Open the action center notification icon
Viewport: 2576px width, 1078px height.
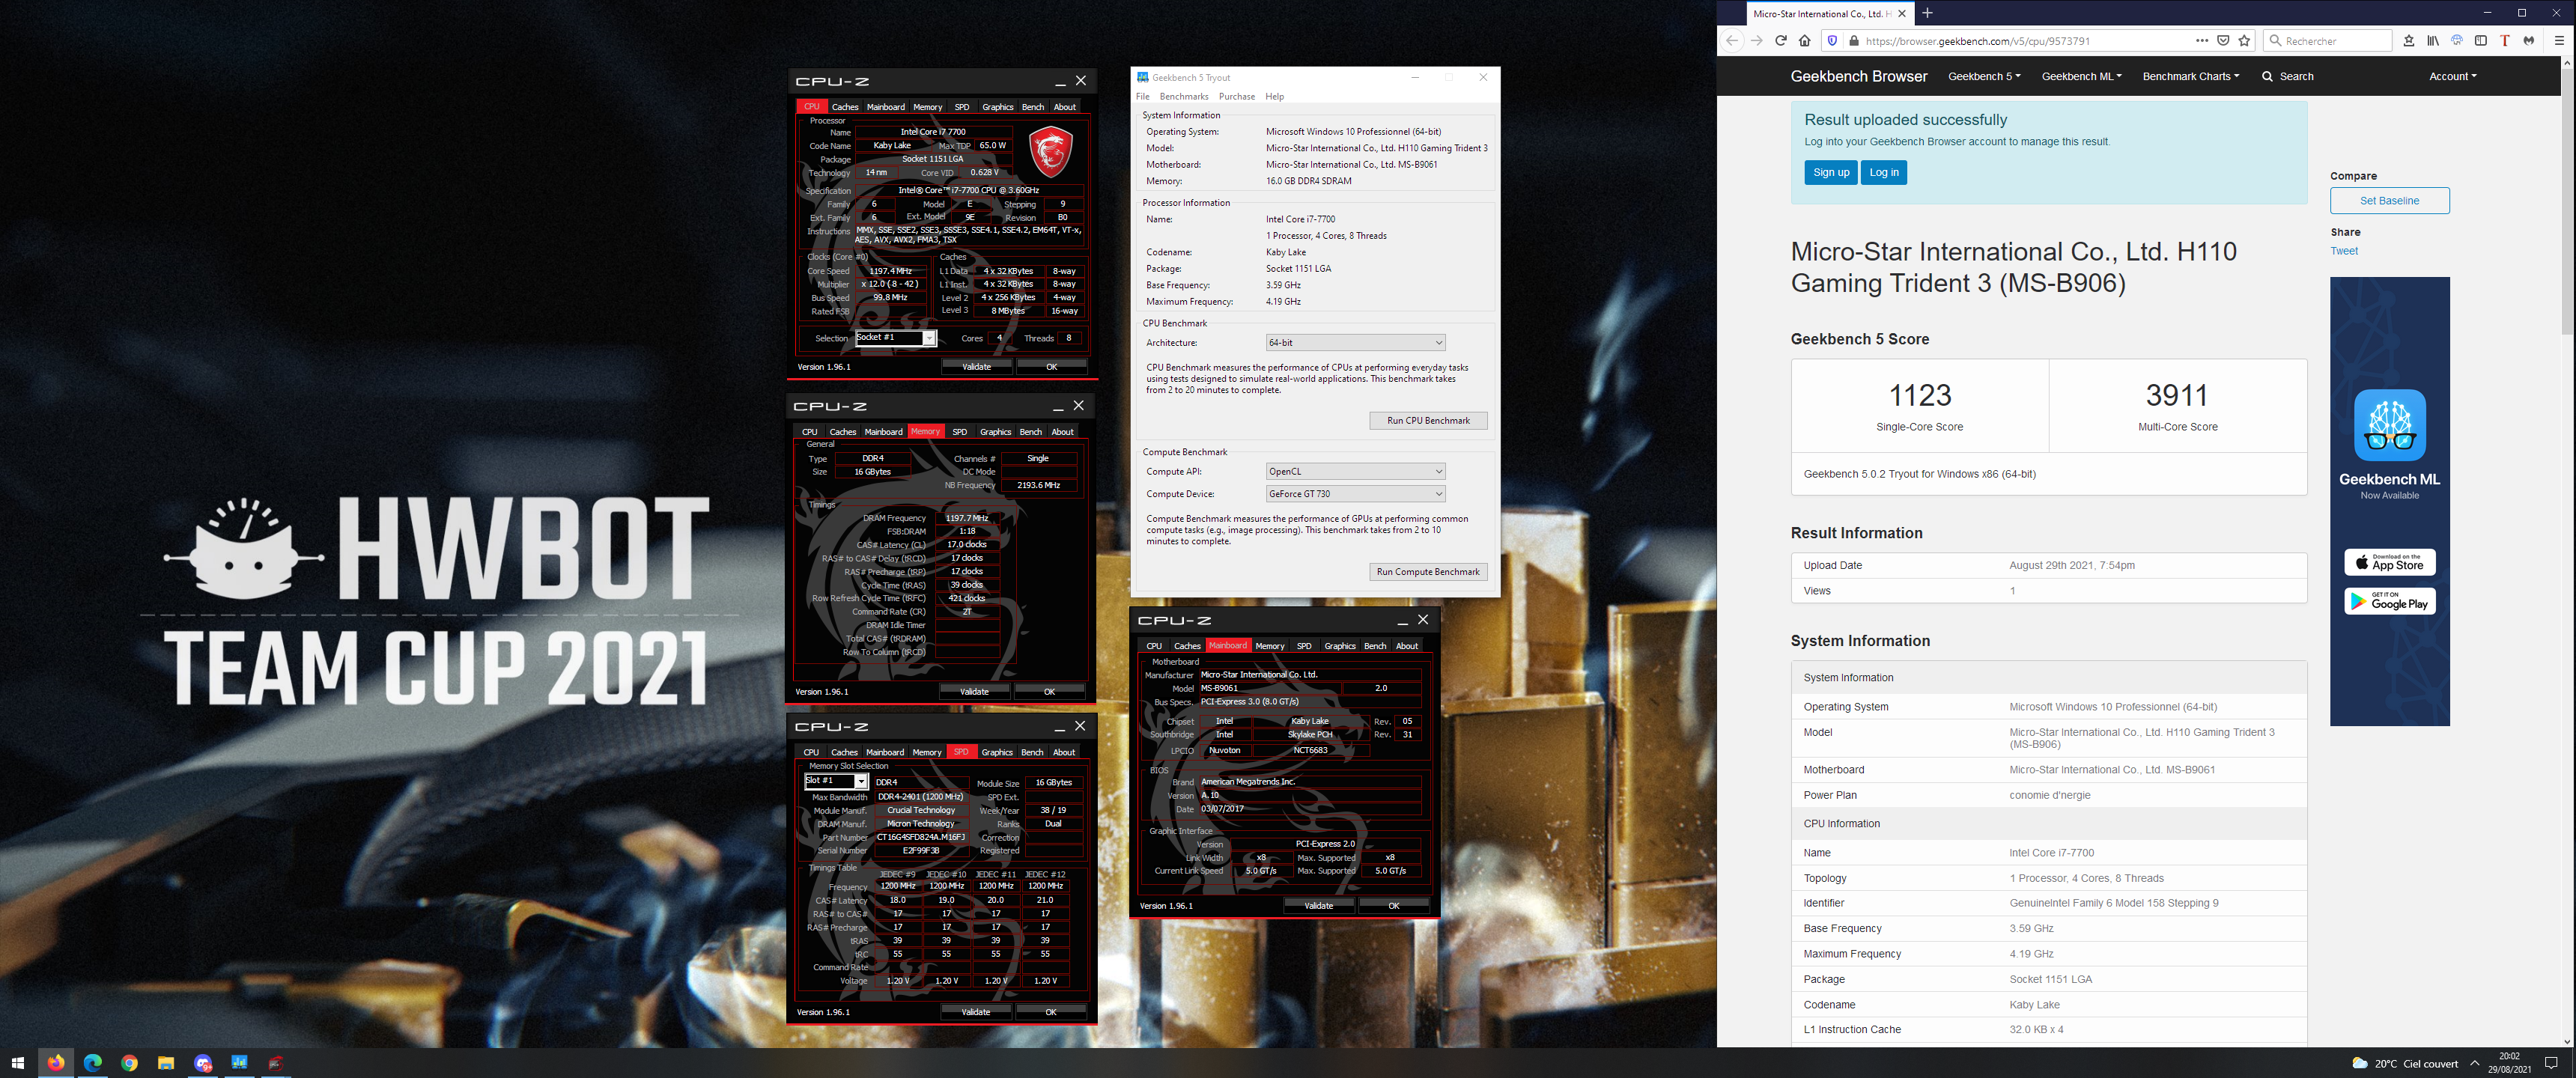tap(2551, 1063)
